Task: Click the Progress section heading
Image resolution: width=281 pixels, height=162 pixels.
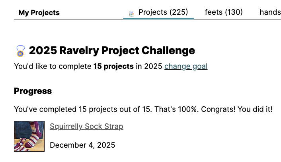Action: [x=33, y=91]
